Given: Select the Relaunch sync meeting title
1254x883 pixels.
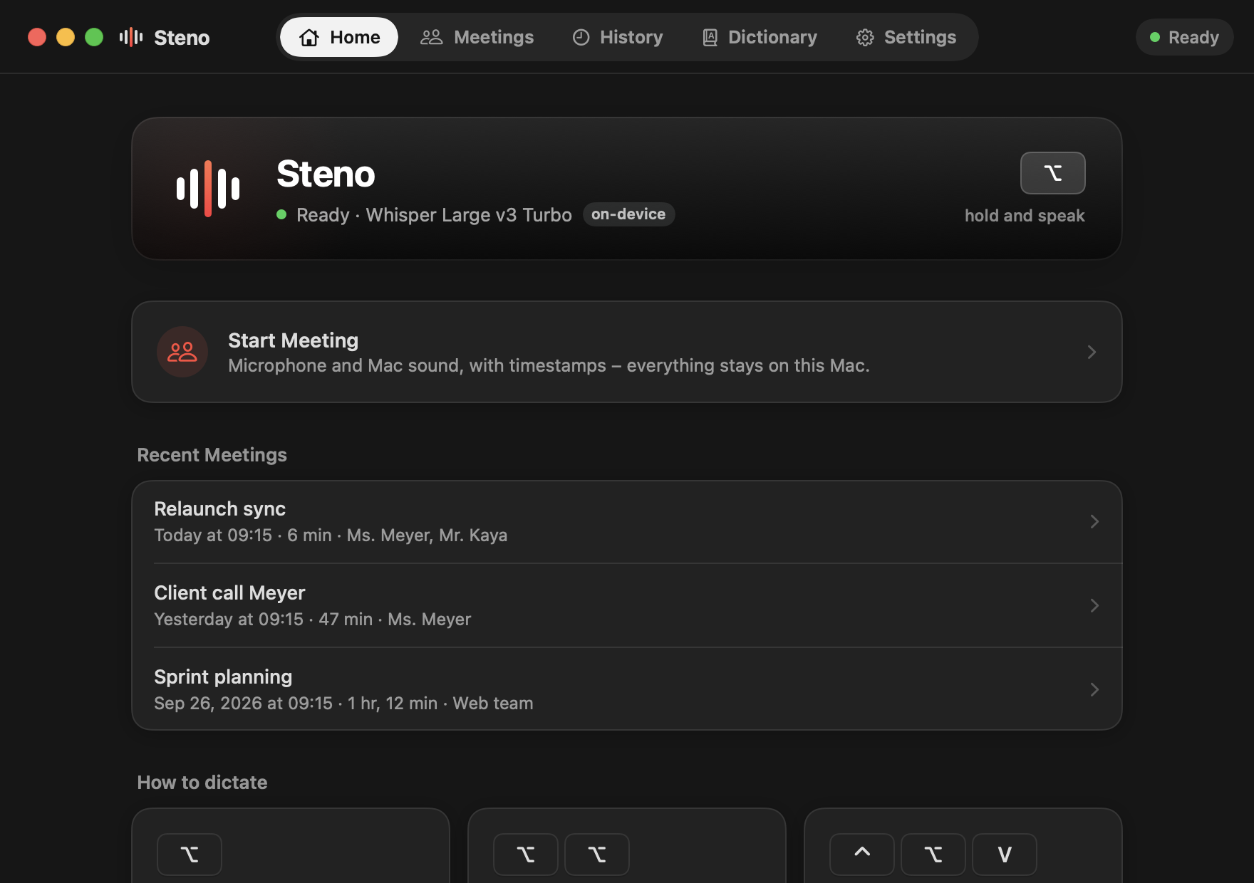Looking at the screenshot, I should pyautogui.click(x=219, y=509).
